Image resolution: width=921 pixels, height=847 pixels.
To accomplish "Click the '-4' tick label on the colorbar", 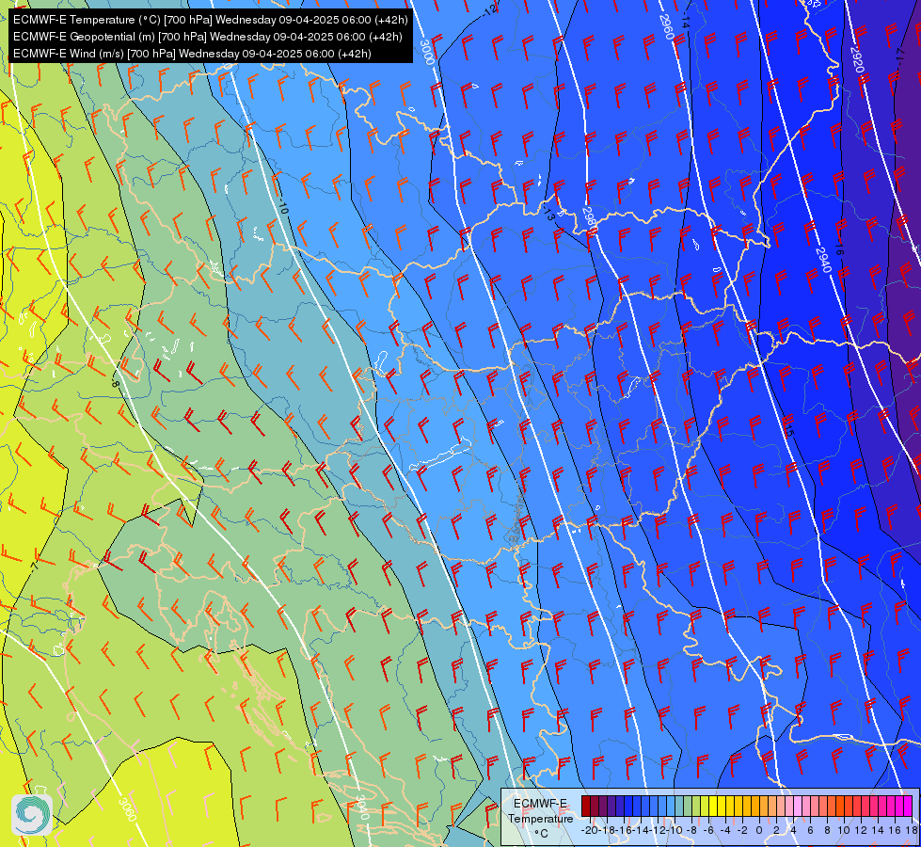I will click(724, 830).
